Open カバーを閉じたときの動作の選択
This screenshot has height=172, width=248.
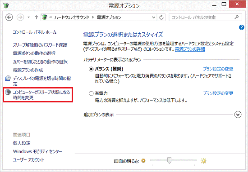40,62
